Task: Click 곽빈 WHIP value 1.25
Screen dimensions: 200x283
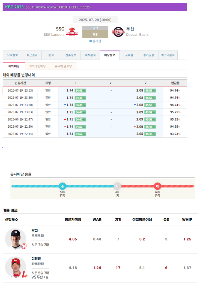Action: point(187,239)
